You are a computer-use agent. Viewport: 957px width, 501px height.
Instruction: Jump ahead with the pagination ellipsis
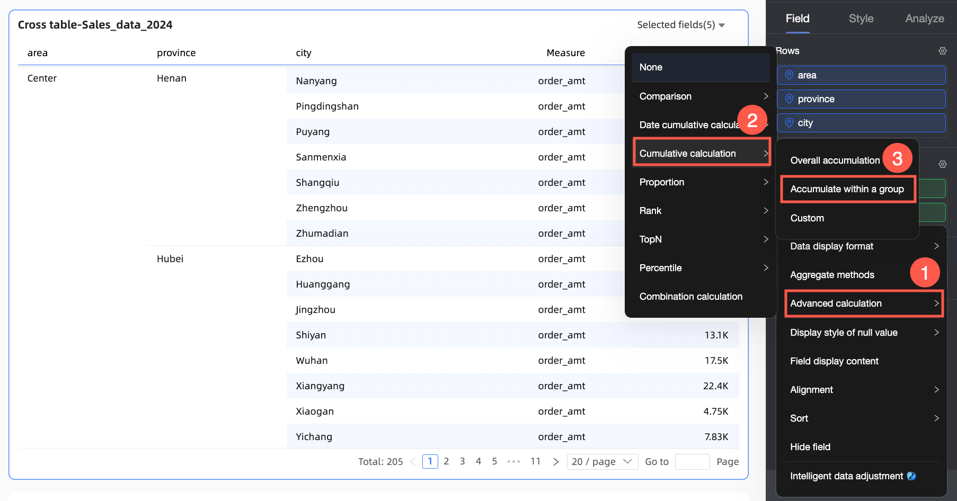513,462
